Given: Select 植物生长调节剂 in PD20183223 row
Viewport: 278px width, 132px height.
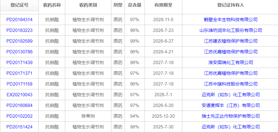Looking at the screenshot, I should (x=88, y=30).
